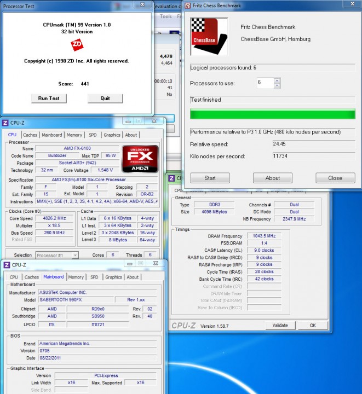Open Tools menu in background window

click(165, 16)
